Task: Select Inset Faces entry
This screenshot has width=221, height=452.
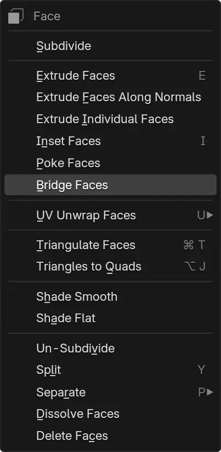Action: point(110,141)
